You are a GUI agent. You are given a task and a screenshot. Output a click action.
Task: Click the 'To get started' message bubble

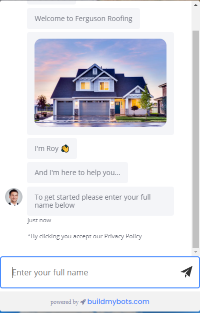[100, 201]
